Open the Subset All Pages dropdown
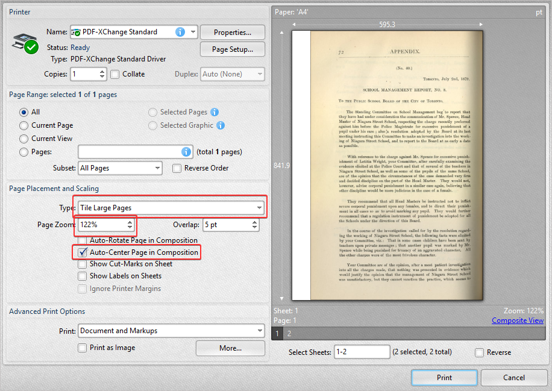 pos(157,168)
